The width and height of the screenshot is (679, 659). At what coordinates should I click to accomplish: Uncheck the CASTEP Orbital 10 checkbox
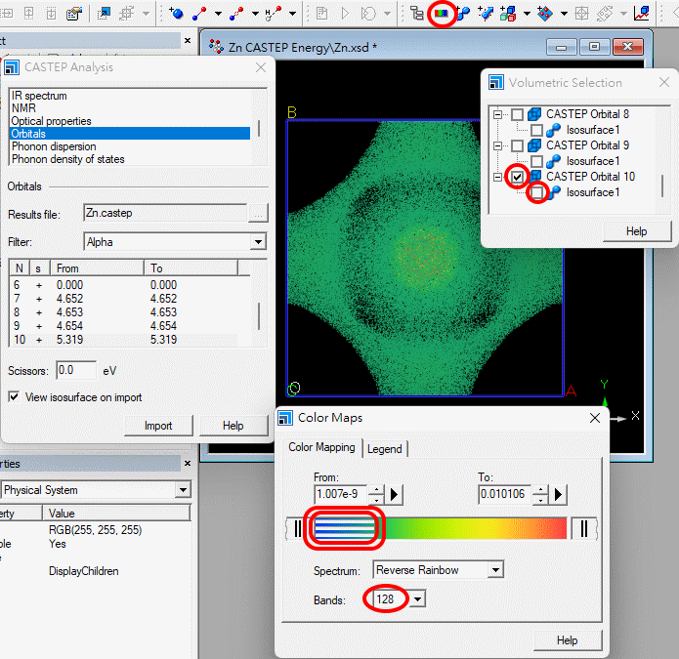pyautogui.click(x=517, y=177)
